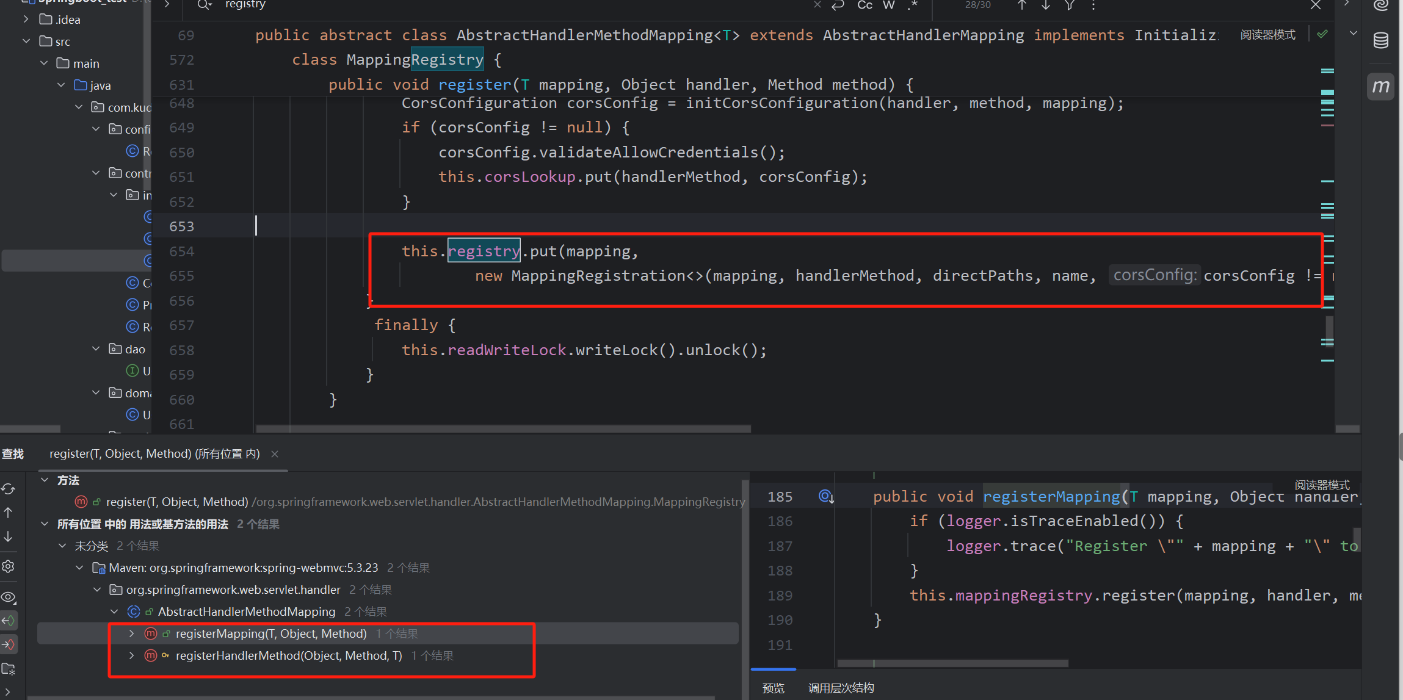Toggle match case (Cc) in search bar
This screenshot has width=1403, height=700.
(865, 5)
